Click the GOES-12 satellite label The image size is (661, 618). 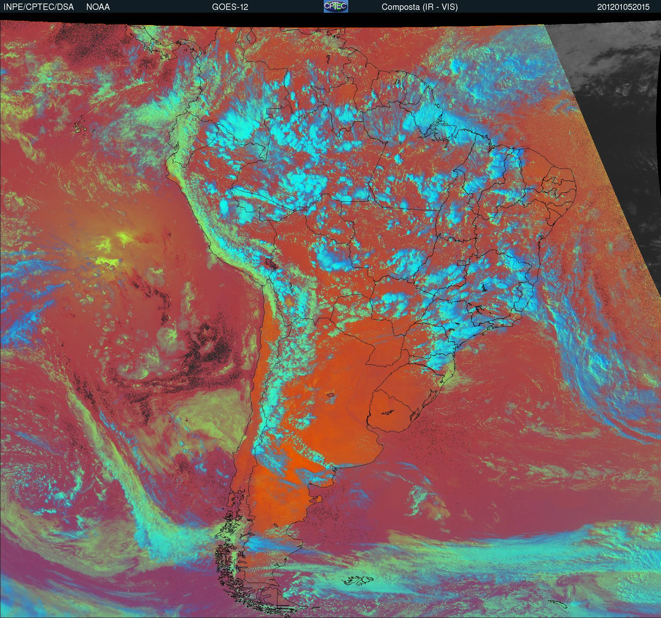coord(230,7)
